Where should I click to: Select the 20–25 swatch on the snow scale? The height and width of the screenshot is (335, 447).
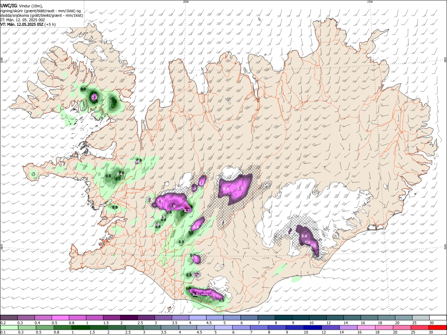click(404, 318)
